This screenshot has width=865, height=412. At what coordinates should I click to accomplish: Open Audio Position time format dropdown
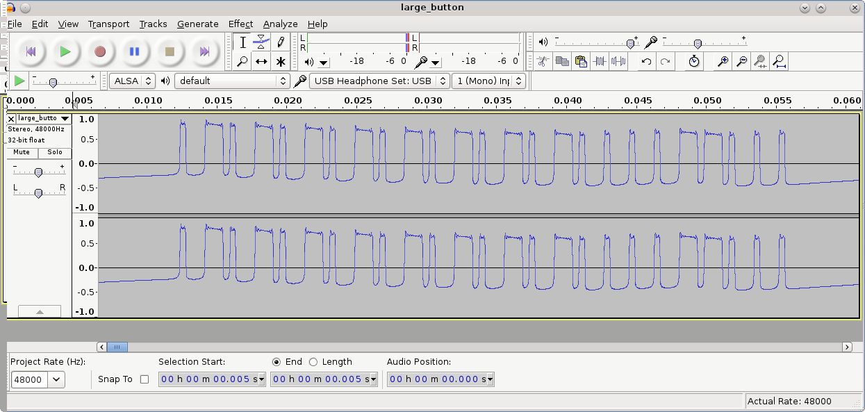491,379
